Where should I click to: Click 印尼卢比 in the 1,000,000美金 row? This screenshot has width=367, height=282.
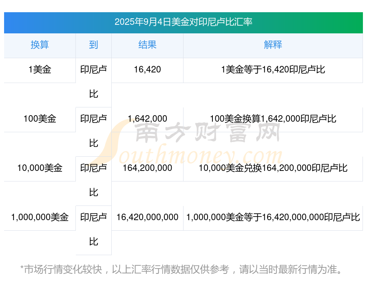pos(93,230)
